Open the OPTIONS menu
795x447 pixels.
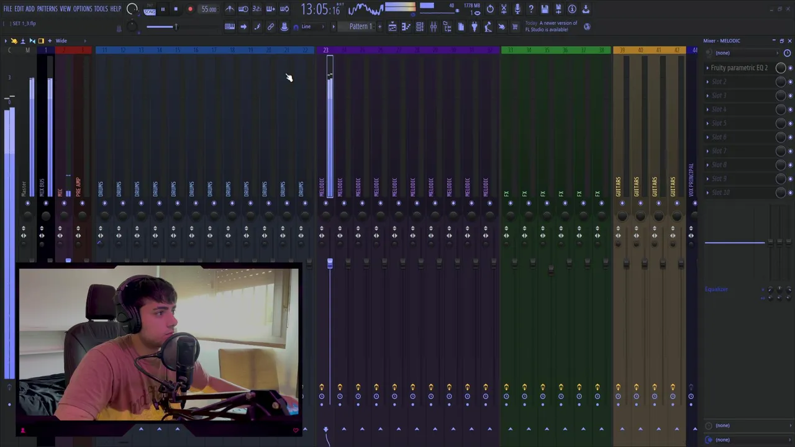(83, 9)
